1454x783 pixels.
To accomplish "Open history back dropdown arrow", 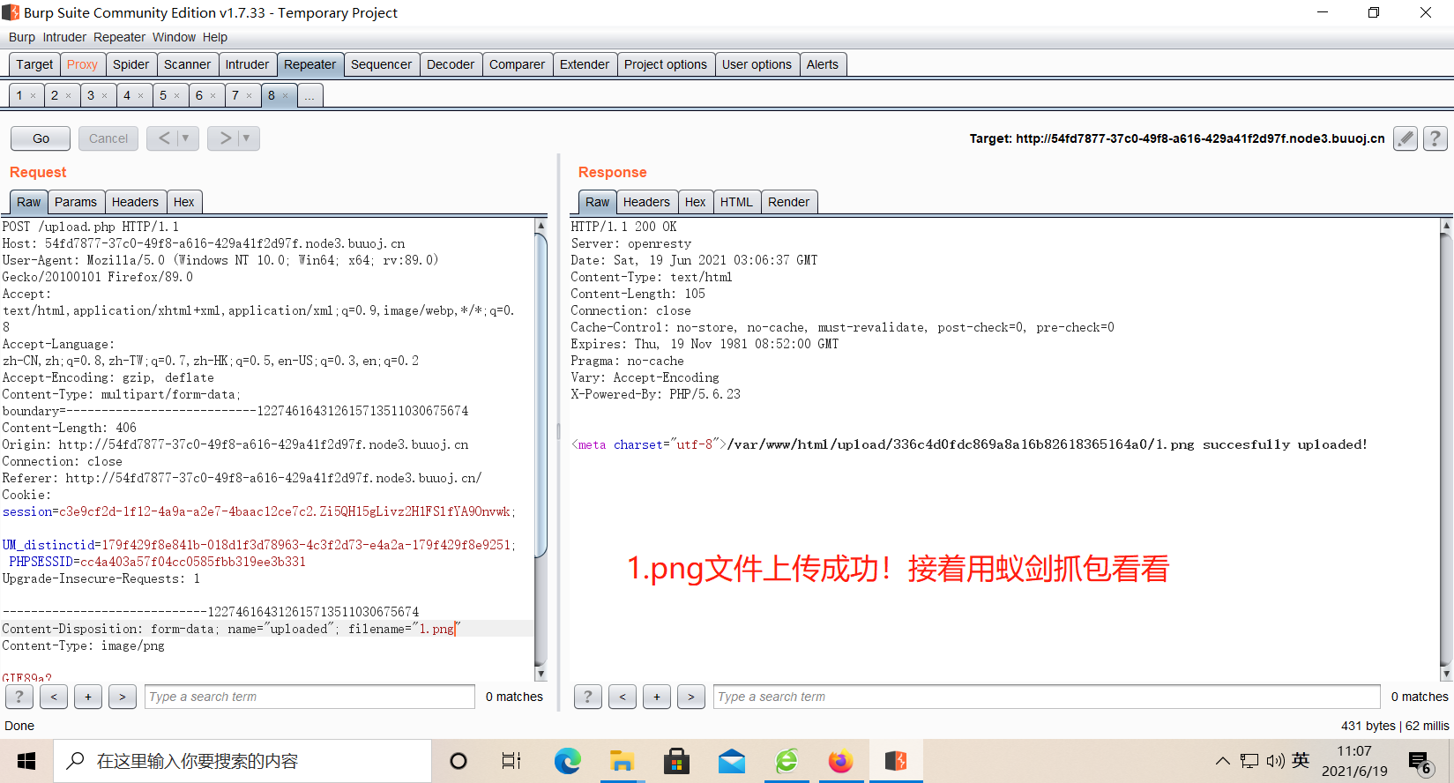I will point(185,138).
